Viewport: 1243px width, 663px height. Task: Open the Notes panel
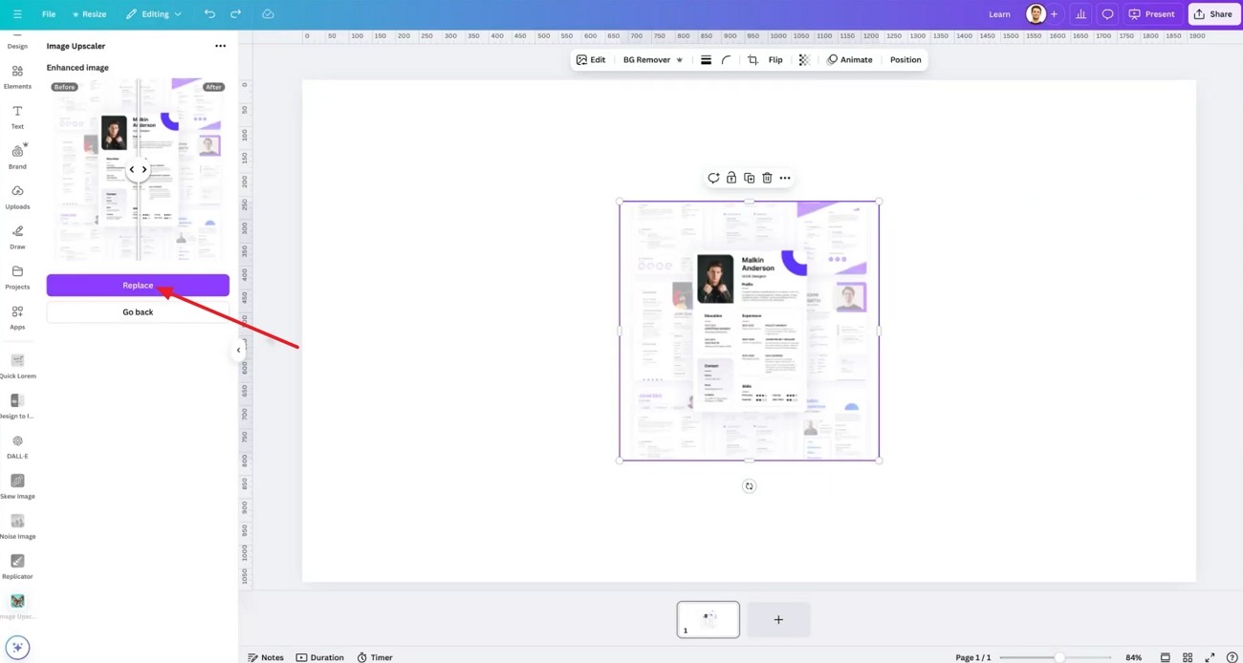(266, 657)
